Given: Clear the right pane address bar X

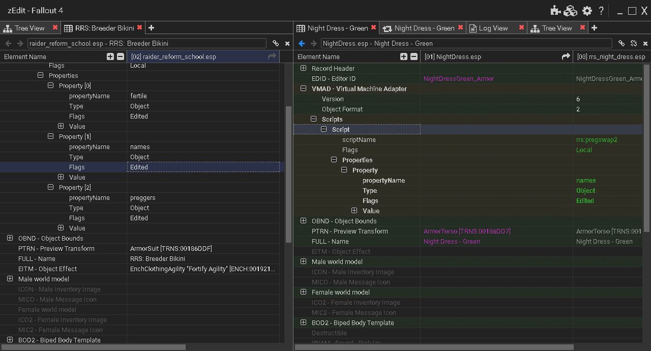Looking at the screenshot, I should (x=645, y=44).
